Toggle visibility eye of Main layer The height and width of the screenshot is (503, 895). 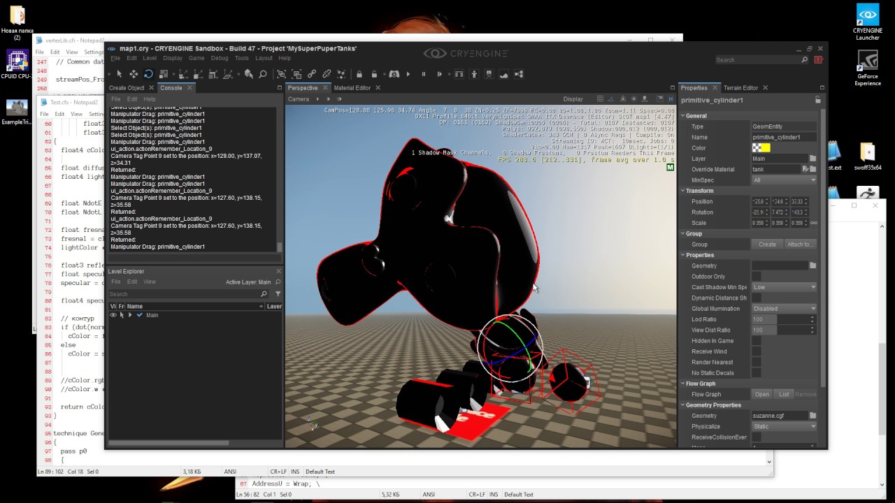pos(113,315)
